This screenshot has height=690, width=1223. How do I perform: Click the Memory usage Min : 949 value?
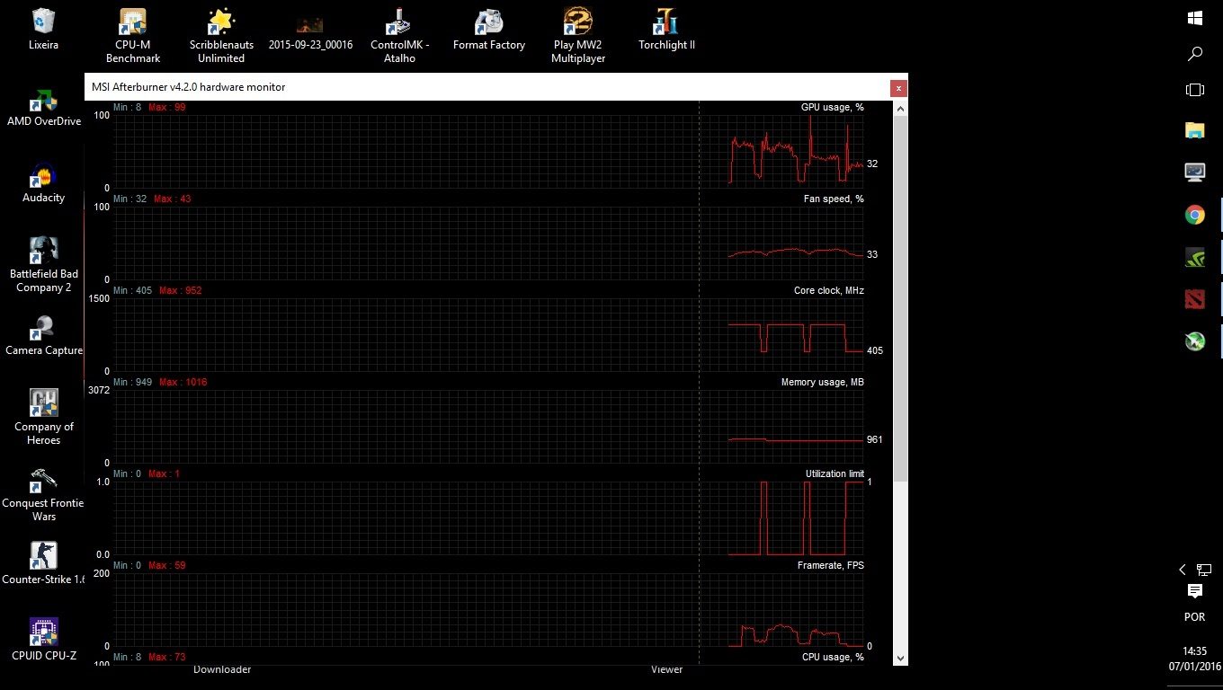click(x=132, y=382)
